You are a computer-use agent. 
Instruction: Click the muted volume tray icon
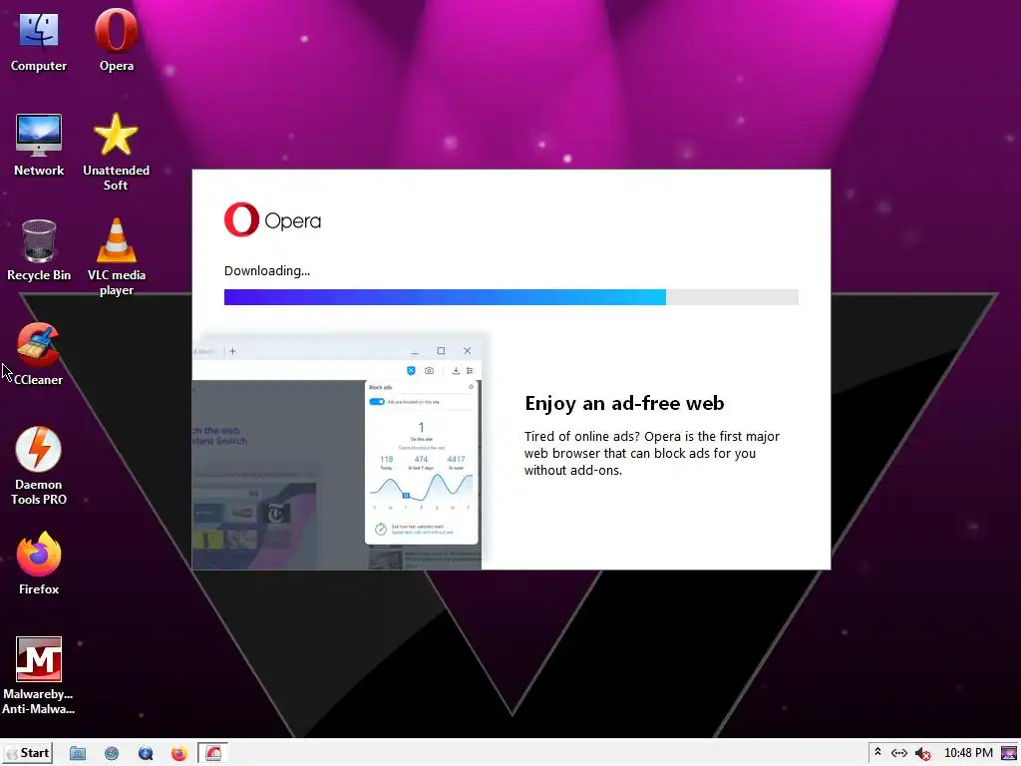pyautogui.click(x=922, y=754)
